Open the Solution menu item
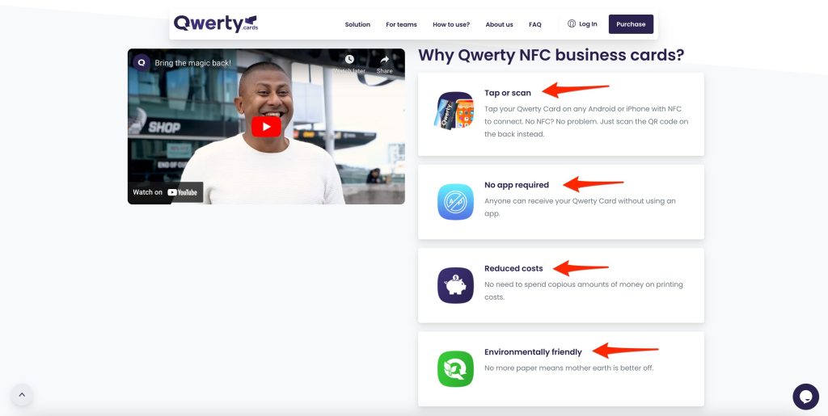828x416 pixels. [x=357, y=24]
